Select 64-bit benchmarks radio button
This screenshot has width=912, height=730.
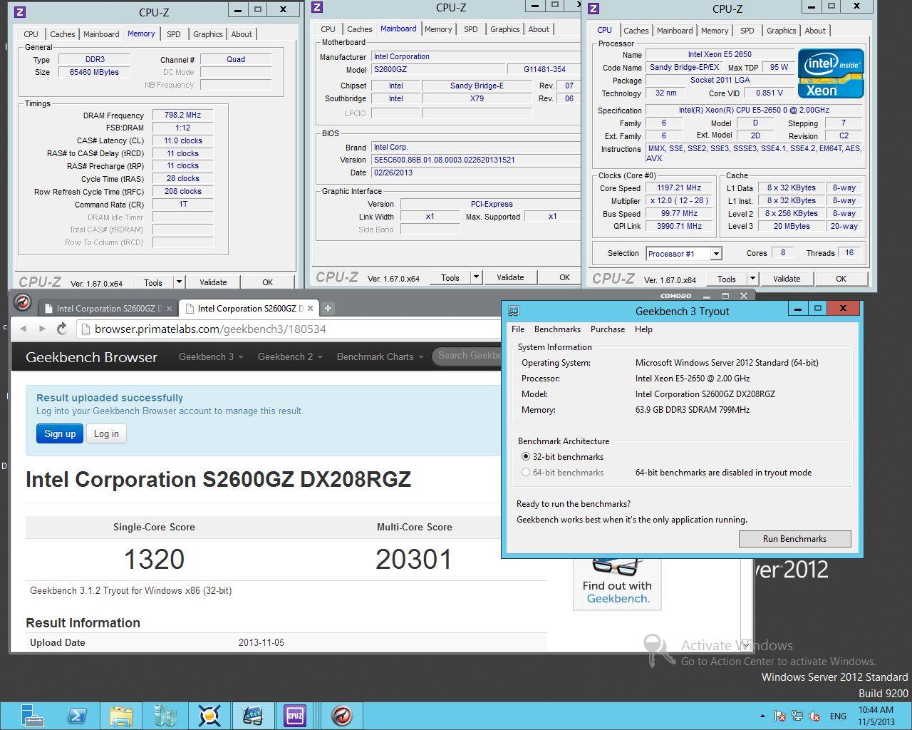click(x=526, y=472)
